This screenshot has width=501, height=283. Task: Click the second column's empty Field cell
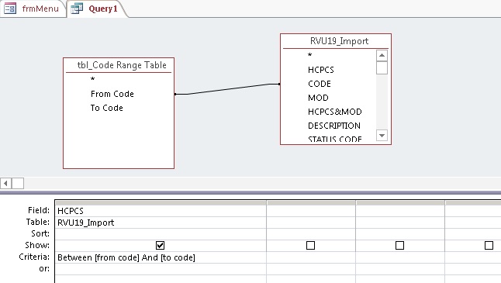[311, 211]
